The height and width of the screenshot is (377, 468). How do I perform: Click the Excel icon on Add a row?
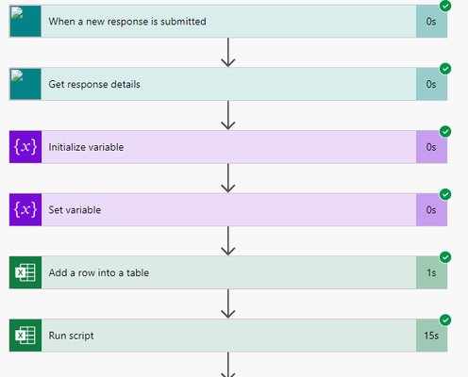click(25, 272)
